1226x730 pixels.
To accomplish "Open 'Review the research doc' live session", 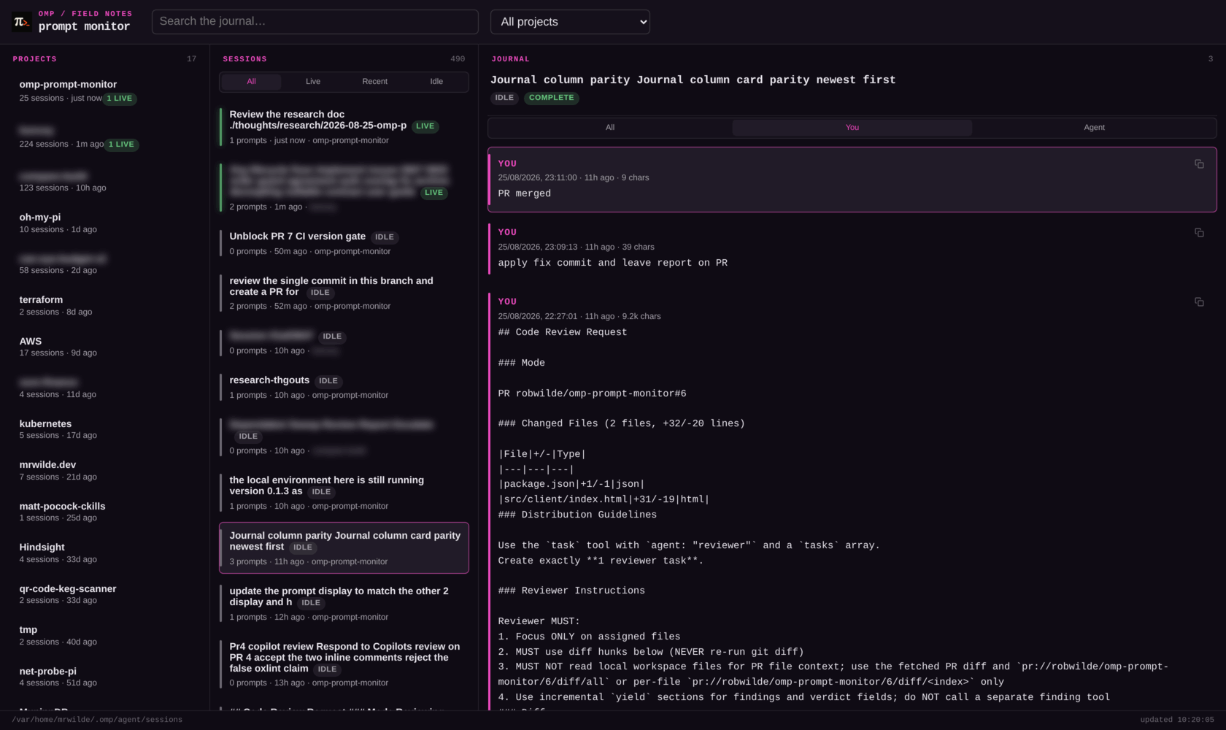I will 344,127.
